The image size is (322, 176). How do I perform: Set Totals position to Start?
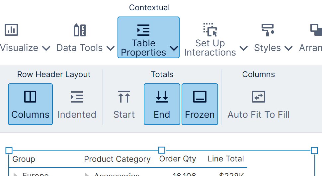[124, 104]
